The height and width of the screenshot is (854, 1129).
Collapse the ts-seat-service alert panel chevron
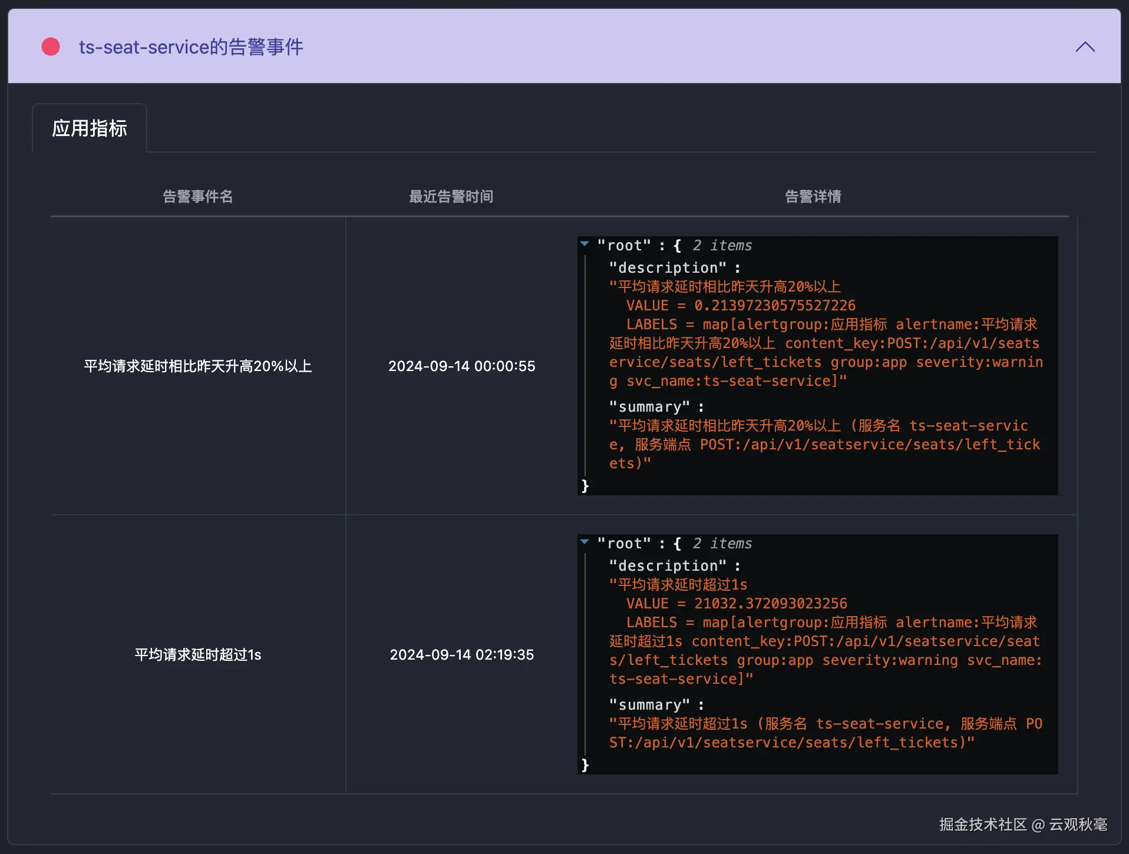click(1085, 47)
